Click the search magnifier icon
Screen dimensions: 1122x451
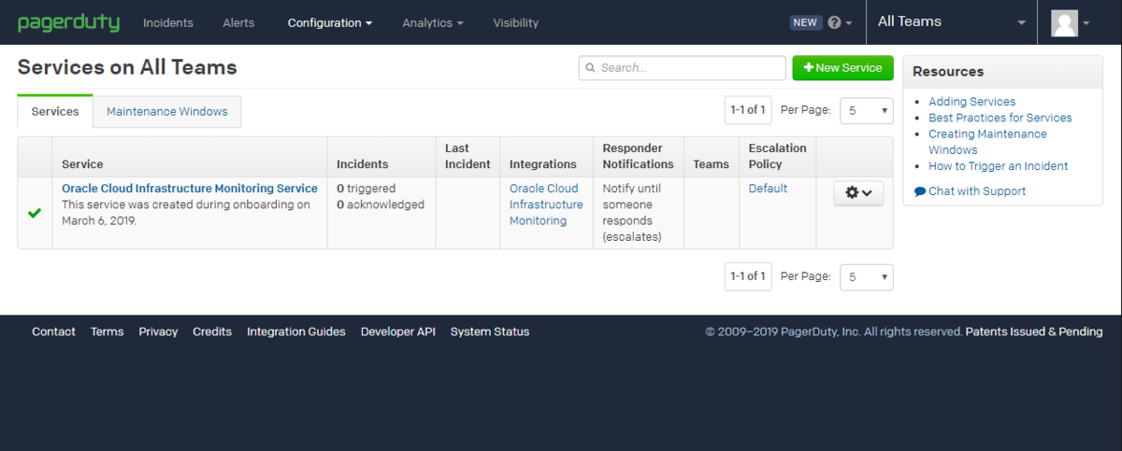(x=591, y=68)
